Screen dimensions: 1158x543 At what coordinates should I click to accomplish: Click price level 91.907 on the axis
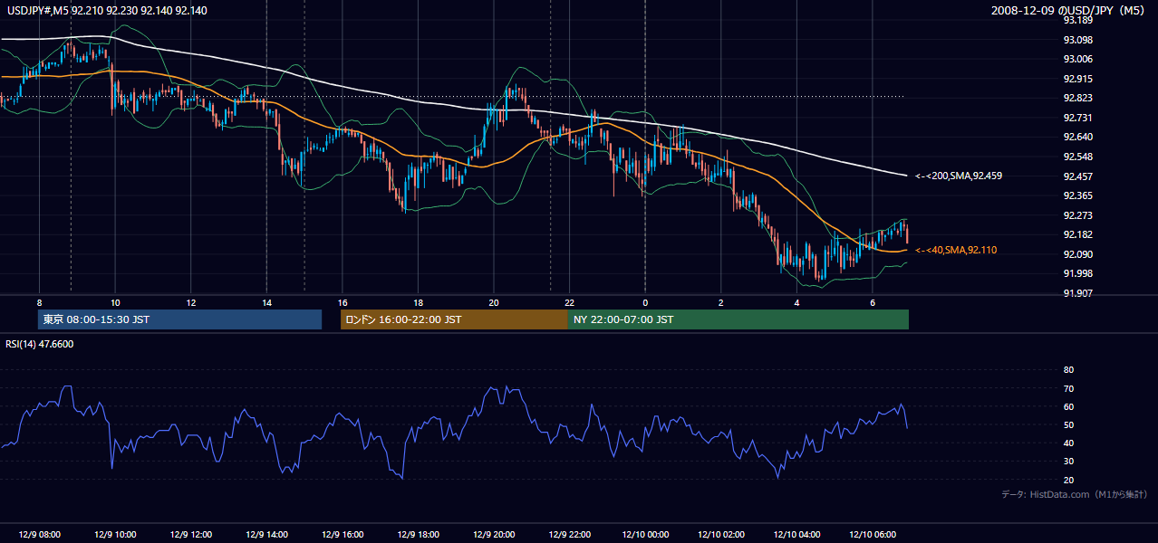(1077, 293)
